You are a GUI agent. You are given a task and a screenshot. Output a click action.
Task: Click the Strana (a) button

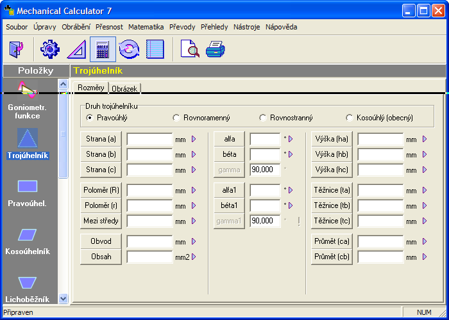pyautogui.click(x=101, y=139)
